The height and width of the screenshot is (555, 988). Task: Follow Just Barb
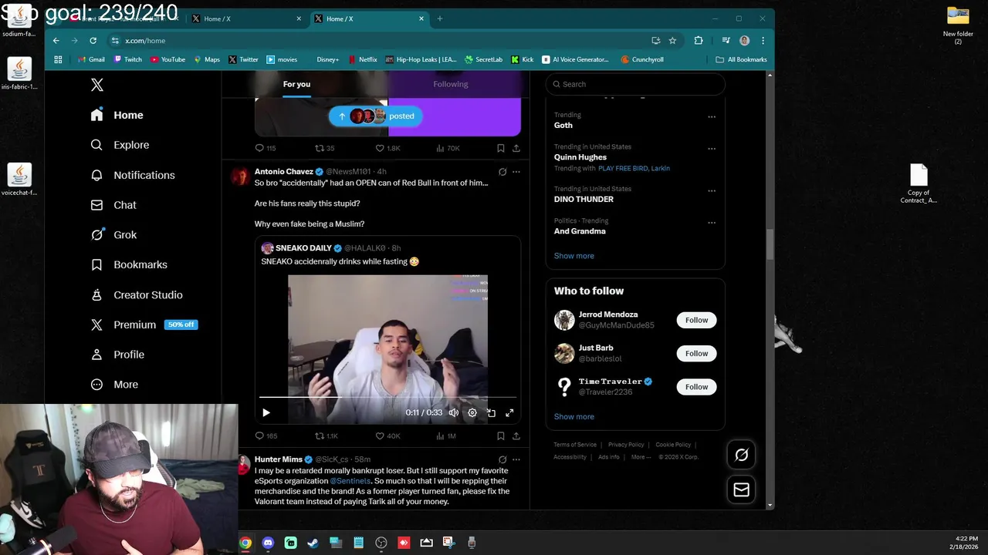[x=696, y=353]
